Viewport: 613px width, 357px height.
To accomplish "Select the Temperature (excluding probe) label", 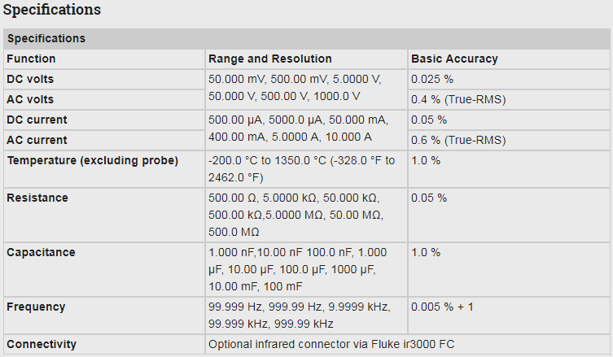I will pyautogui.click(x=92, y=160).
